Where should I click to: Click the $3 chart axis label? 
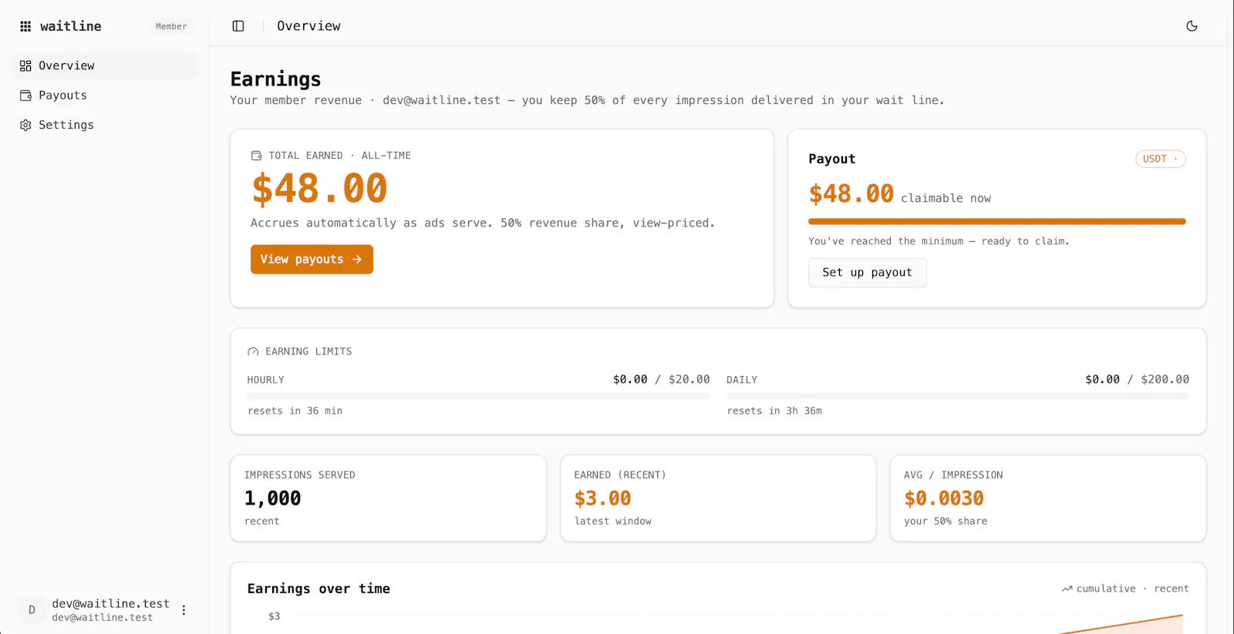coord(275,616)
